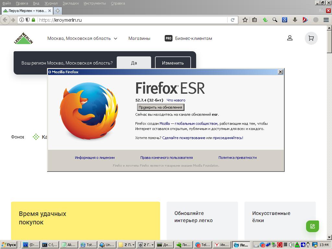
Task: Open the Что нового link
Action: click(176, 100)
